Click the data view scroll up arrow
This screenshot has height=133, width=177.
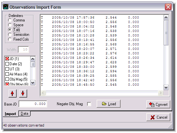166,18
